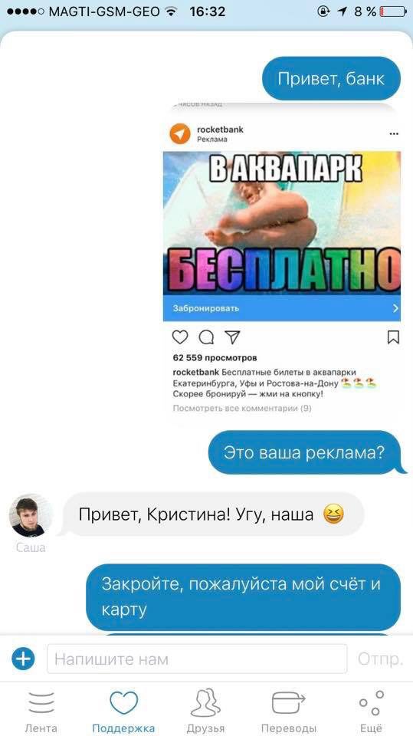413x736 pixels.
Task: Tap the blue plus attachment icon
Action: click(23, 659)
